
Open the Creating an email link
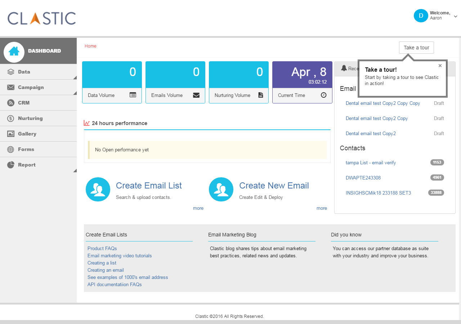click(106, 270)
